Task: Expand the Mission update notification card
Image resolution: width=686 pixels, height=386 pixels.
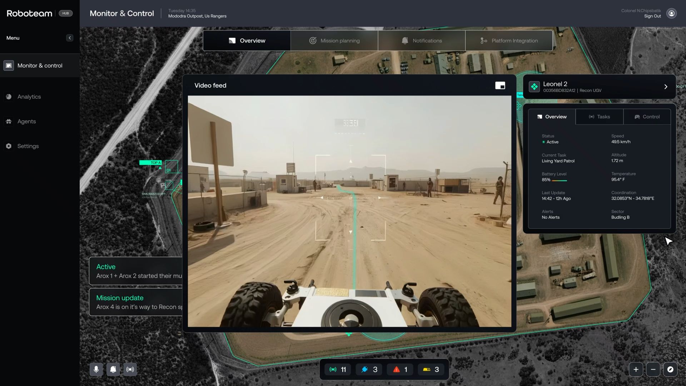Action: click(136, 302)
